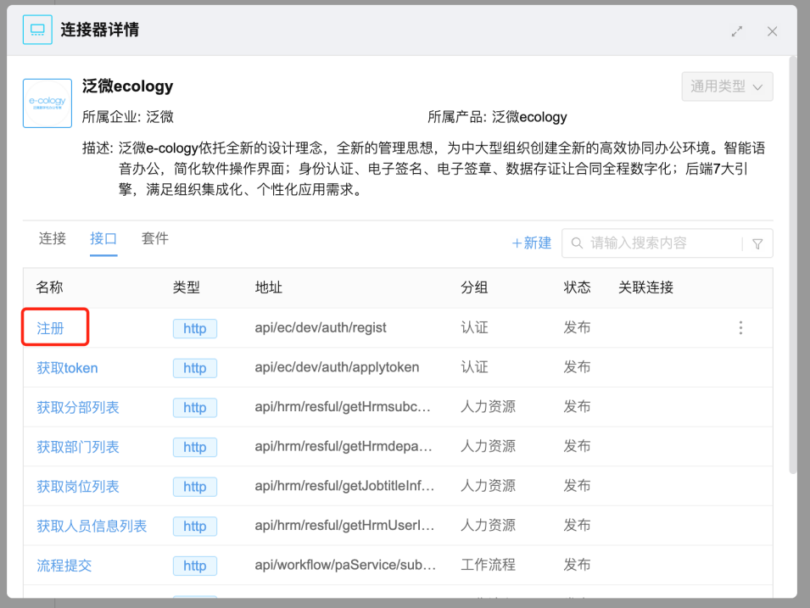The image size is (810, 608).
Task: Click the http tag in 注册 row
Action: 195,328
